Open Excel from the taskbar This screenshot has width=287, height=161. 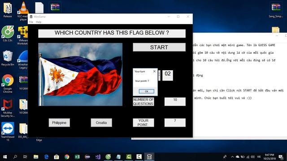point(77,157)
